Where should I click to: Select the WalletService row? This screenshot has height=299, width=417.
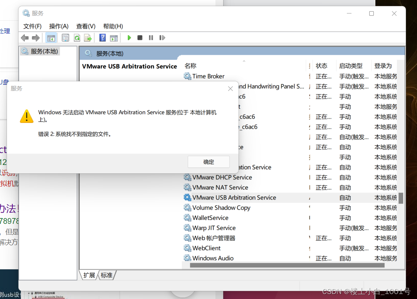pyautogui.click(x=290, y=218)
